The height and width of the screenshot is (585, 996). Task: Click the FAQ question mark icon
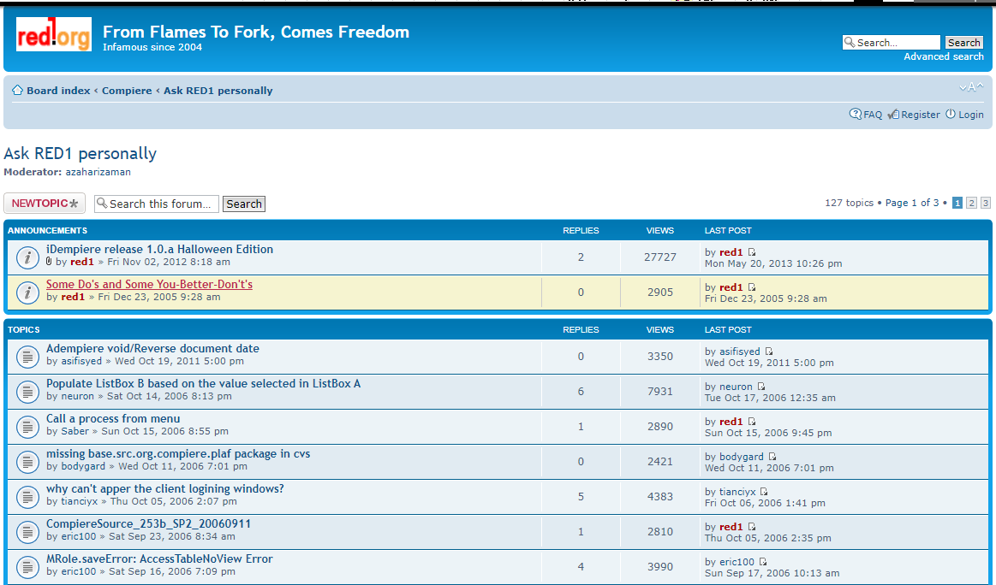click(x=855, y=115)
